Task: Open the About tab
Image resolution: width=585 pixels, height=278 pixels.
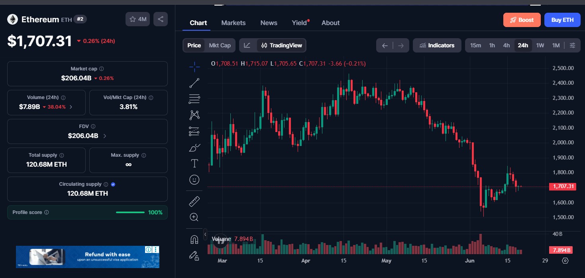Action: pos(331,23)
